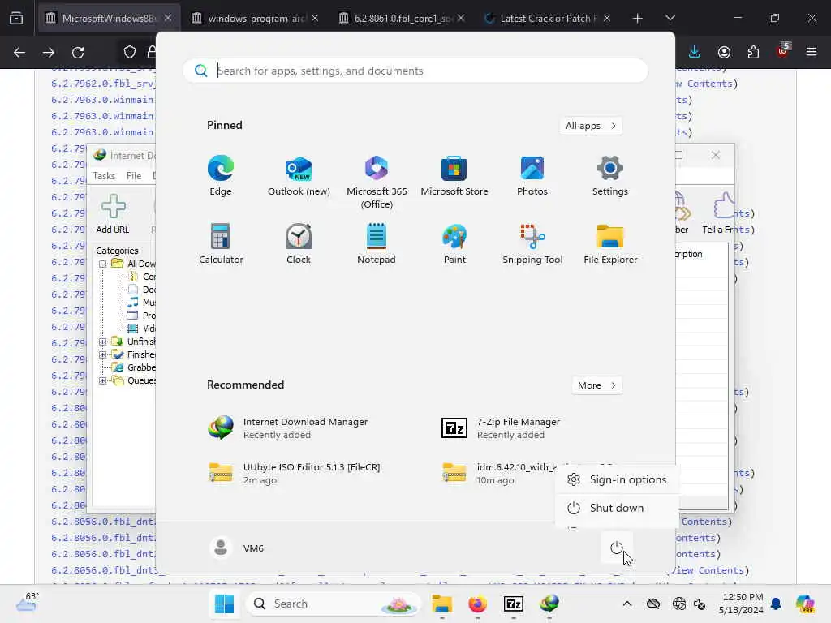This screenshot has width=831, height=623.
Task: Open File Explorer pinned tile
Action: pos(610,244)
